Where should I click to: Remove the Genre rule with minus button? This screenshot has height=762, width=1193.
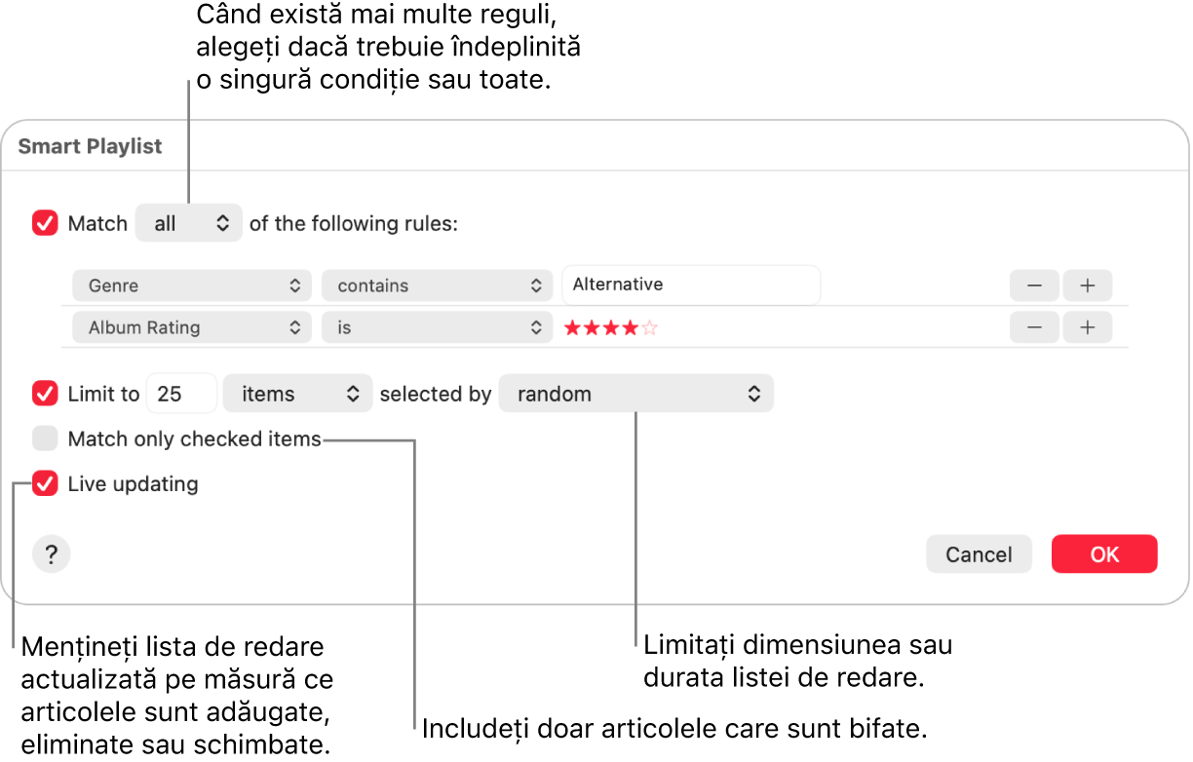(1034, 286)
